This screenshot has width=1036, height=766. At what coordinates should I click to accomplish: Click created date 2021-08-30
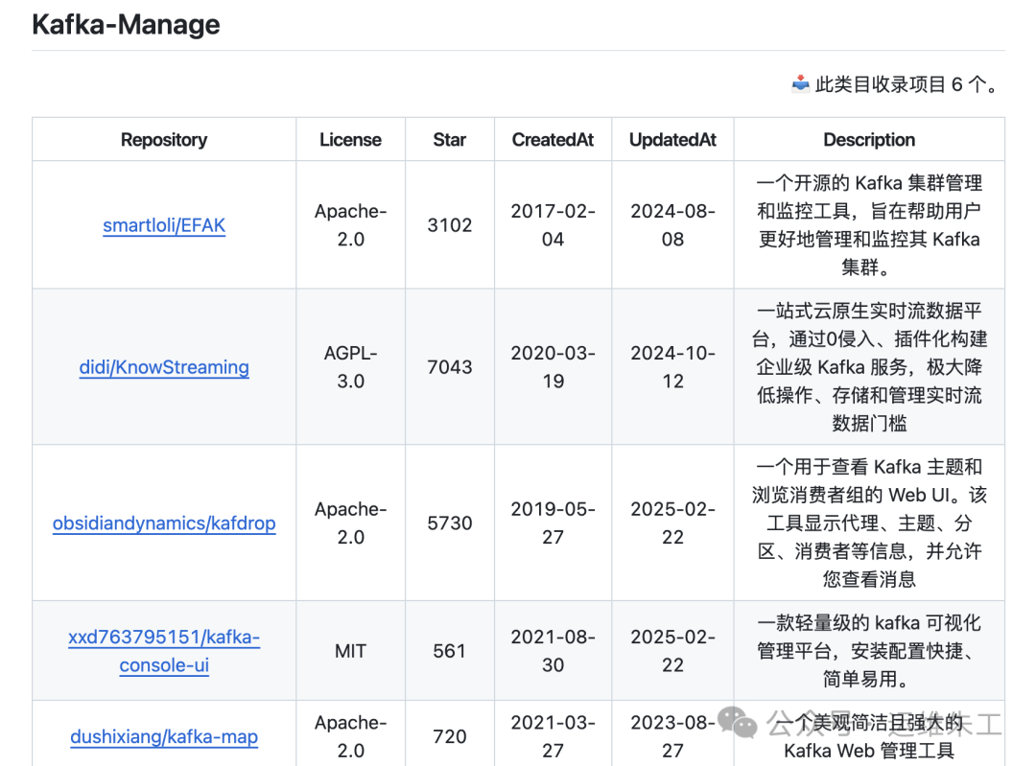tap(553, 651)
